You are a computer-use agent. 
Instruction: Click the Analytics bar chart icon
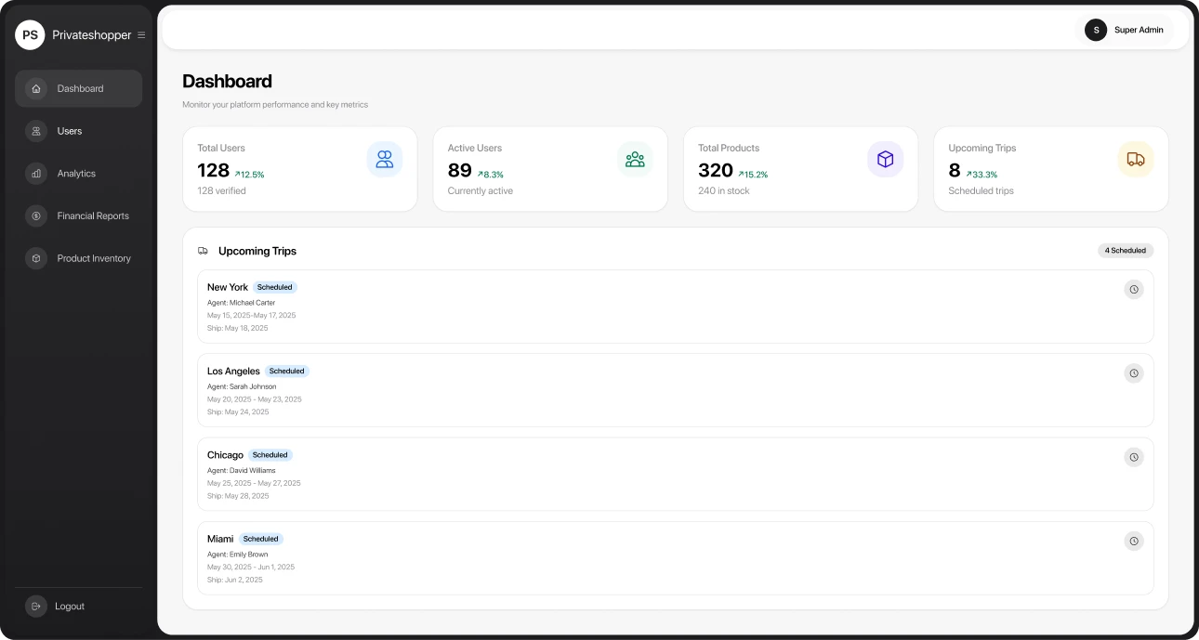36,174
